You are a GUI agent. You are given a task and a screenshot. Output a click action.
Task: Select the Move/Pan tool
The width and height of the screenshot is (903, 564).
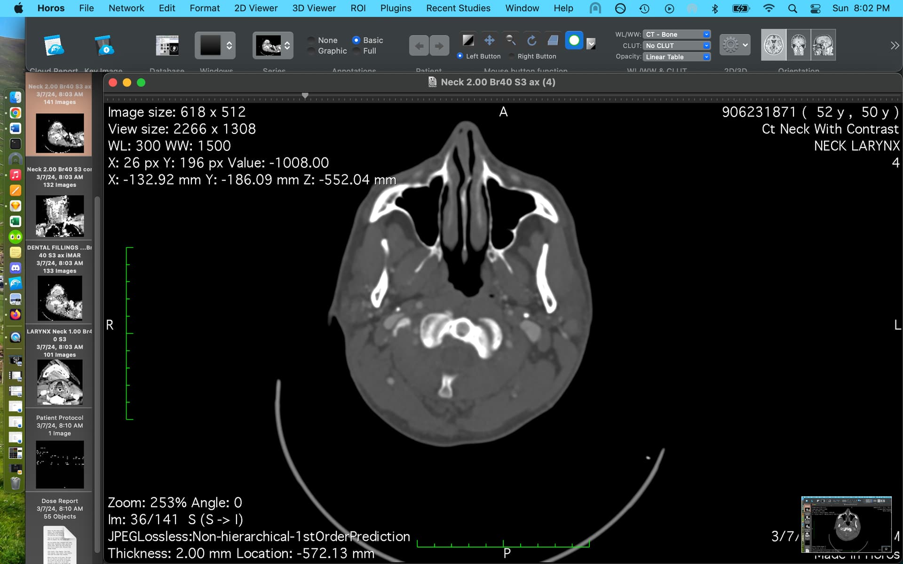click(x=489, y=40)
